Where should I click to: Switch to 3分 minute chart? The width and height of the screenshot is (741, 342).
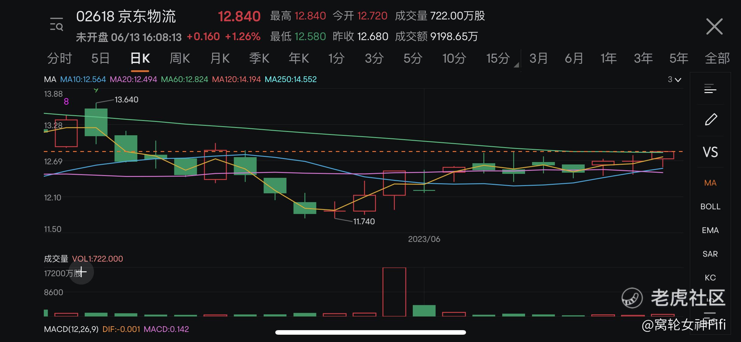click(x=374, y=58)
